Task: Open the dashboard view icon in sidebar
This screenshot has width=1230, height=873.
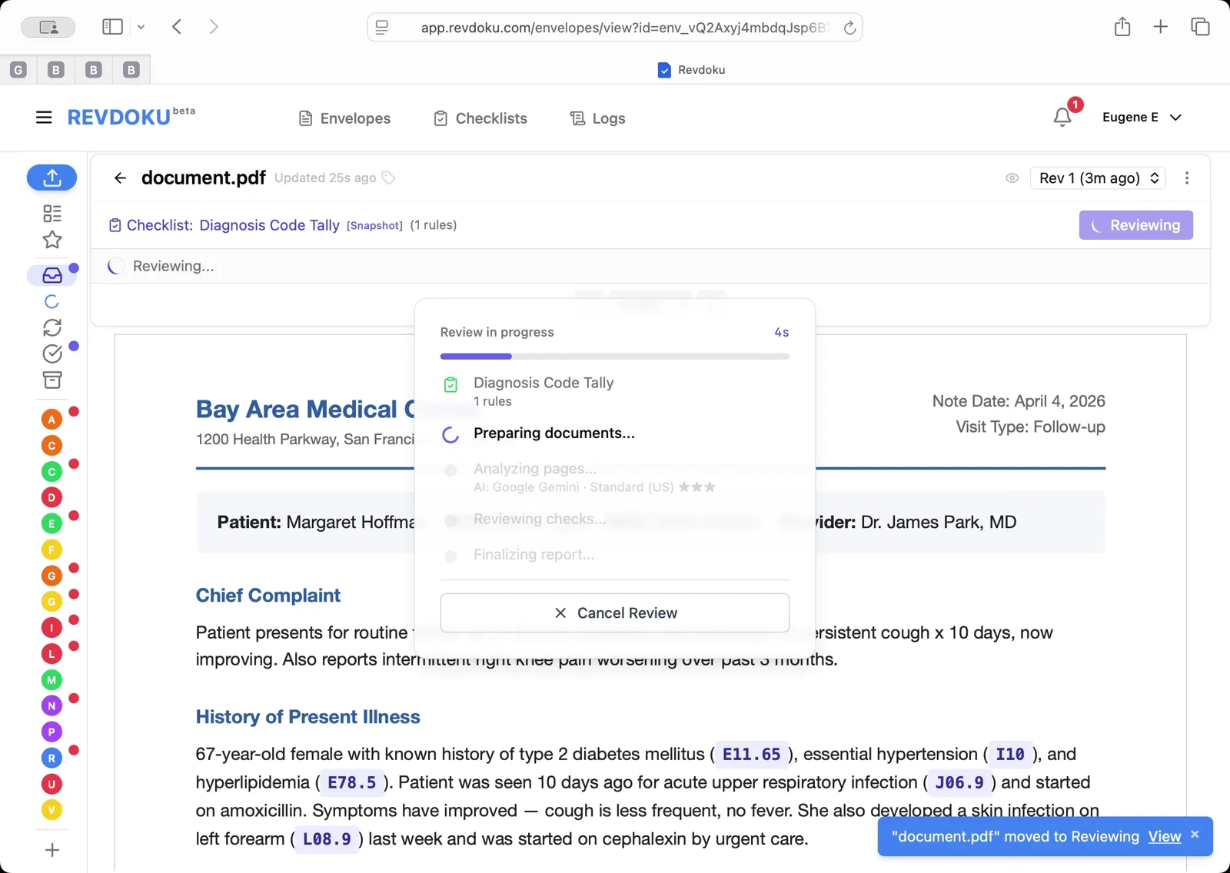Action: click(52, 213)
